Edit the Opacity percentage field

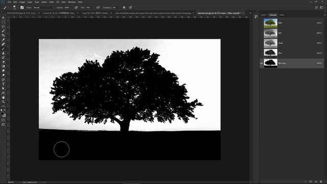pyautogui.click(x=67, y=8)
